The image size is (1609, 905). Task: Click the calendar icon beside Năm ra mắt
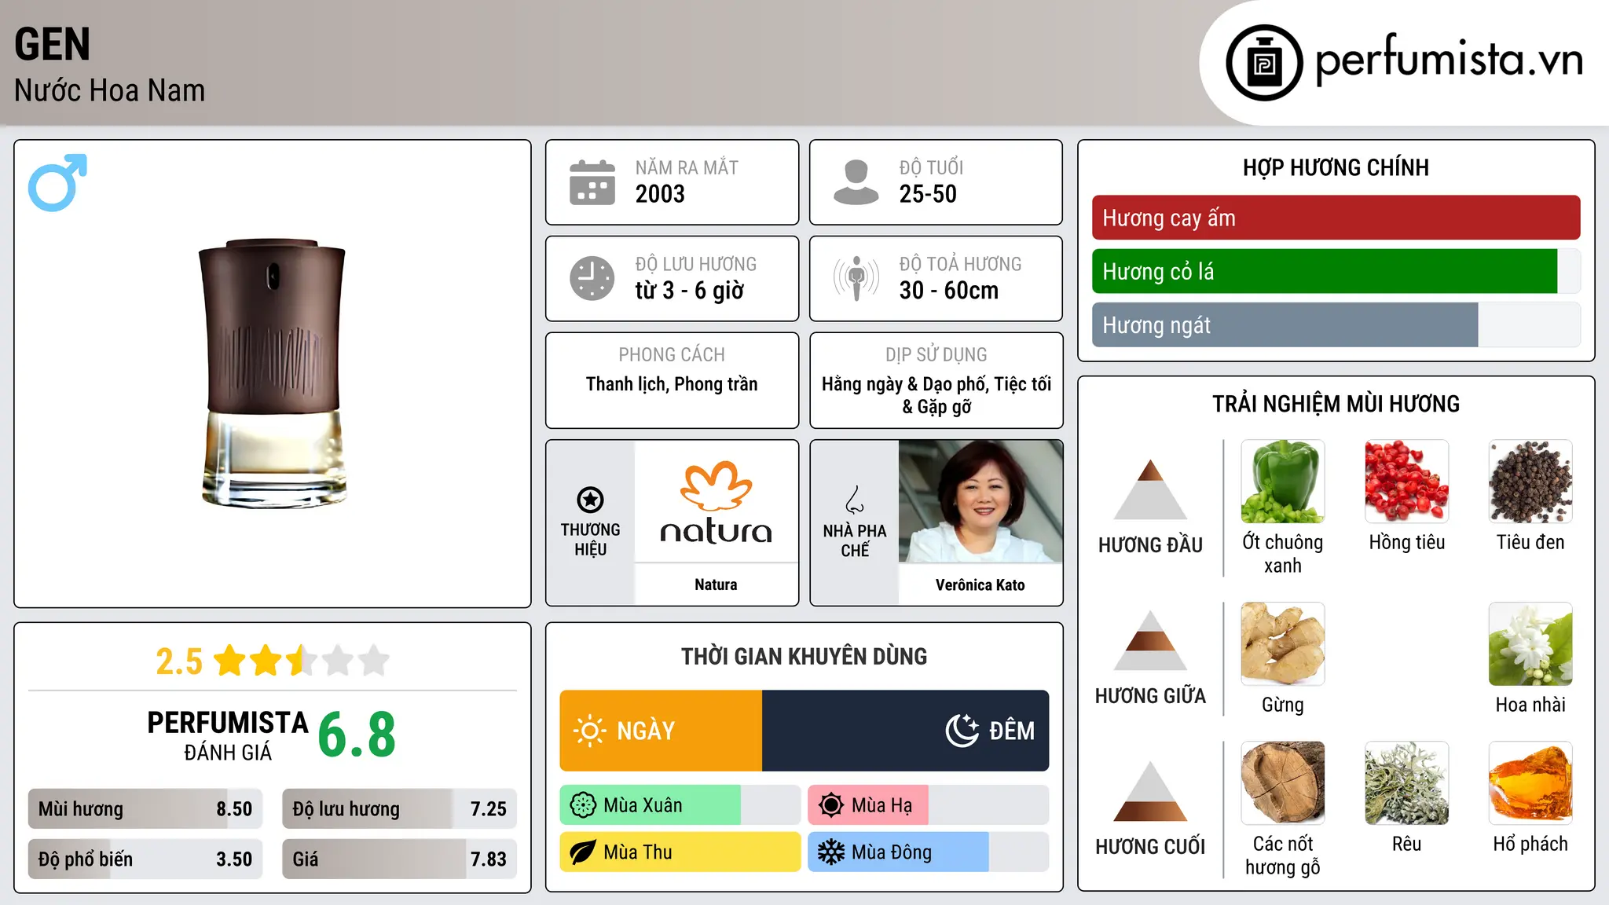coord(592,182)
